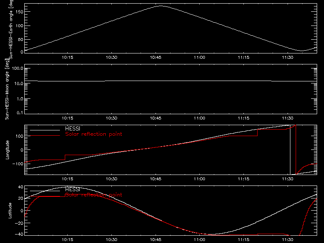This screenshot has width=324, height=243.
Task: Click 11:30 under the Moon angle plot
Action: 288,118
